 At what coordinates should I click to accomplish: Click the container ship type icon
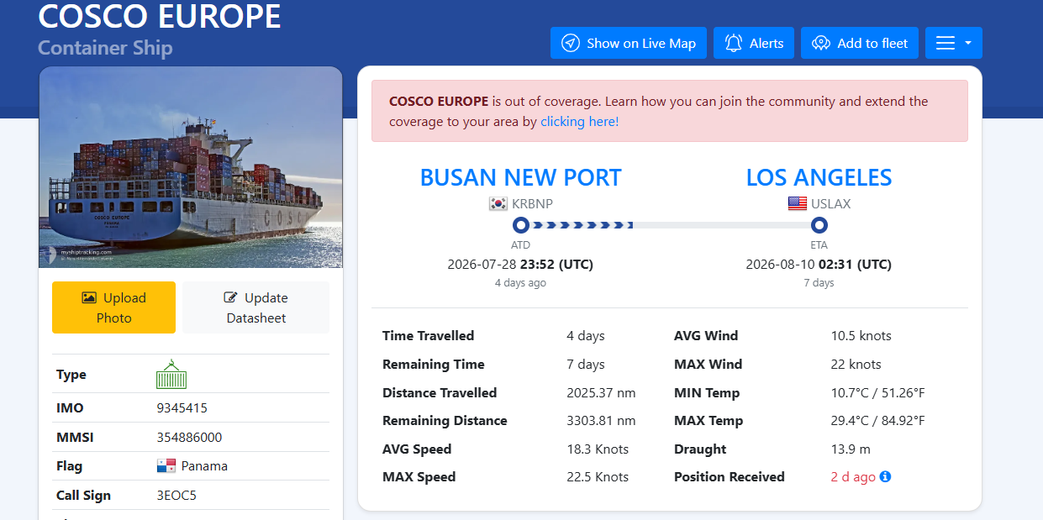pyautogui.click(x=171, y=374)
